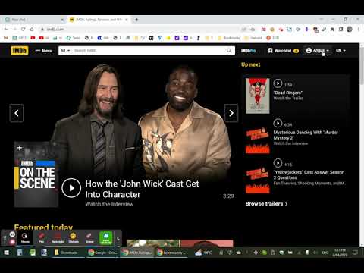Open a new browser tab
This screenshot has width=364, height=273.
click(136, 20)
